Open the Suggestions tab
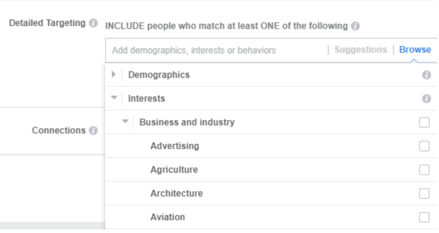The height and width of the screenshot is (233, 439). click(360, 50)
